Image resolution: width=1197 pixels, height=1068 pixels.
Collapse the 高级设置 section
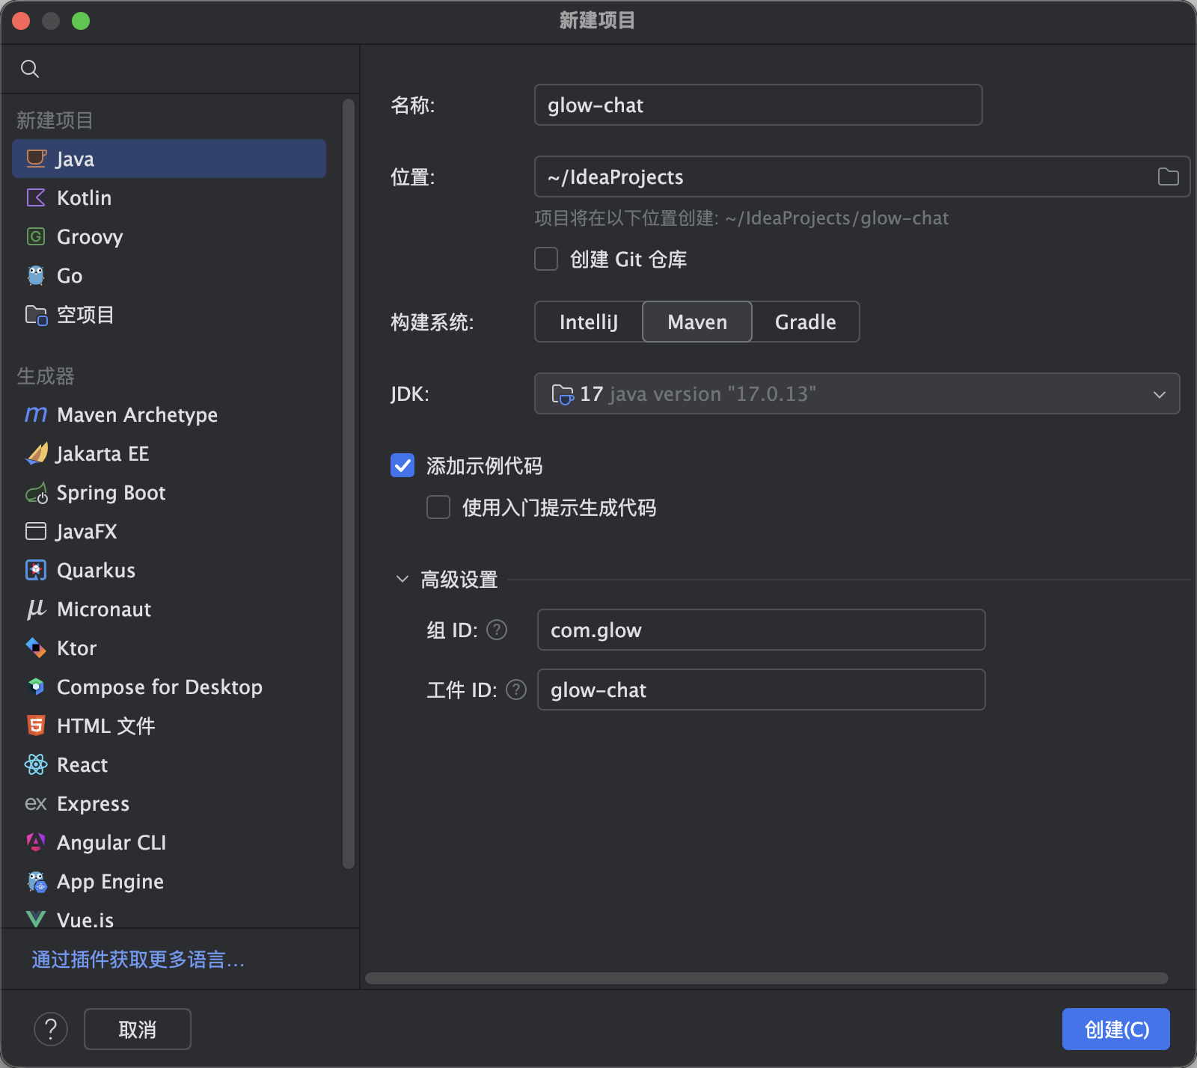[x=402, y=579]
